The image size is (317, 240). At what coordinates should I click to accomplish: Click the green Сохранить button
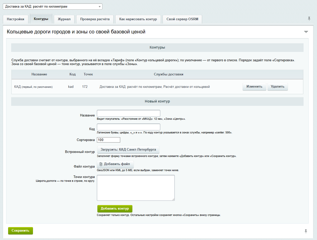coord(21,231)
